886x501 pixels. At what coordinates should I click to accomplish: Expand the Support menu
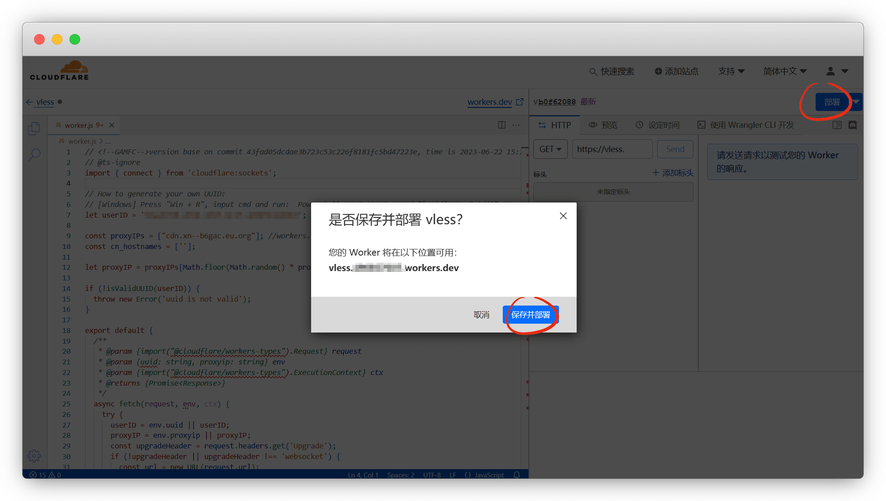click(731, 71)
